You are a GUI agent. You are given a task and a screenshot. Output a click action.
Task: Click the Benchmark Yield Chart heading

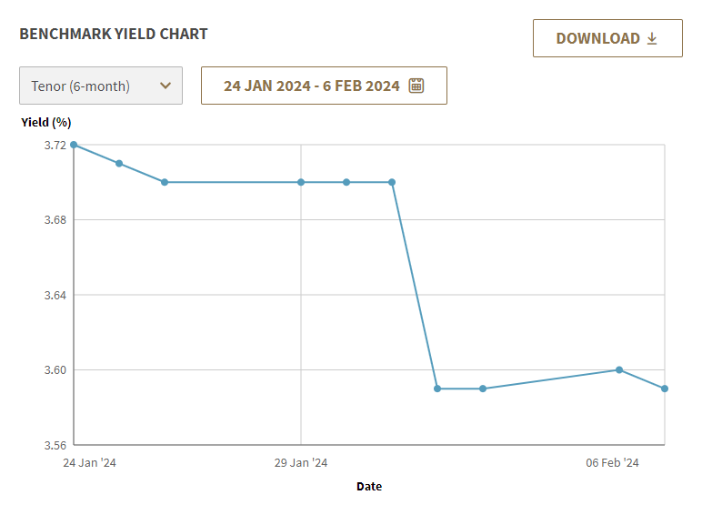(x=114, y=35)
